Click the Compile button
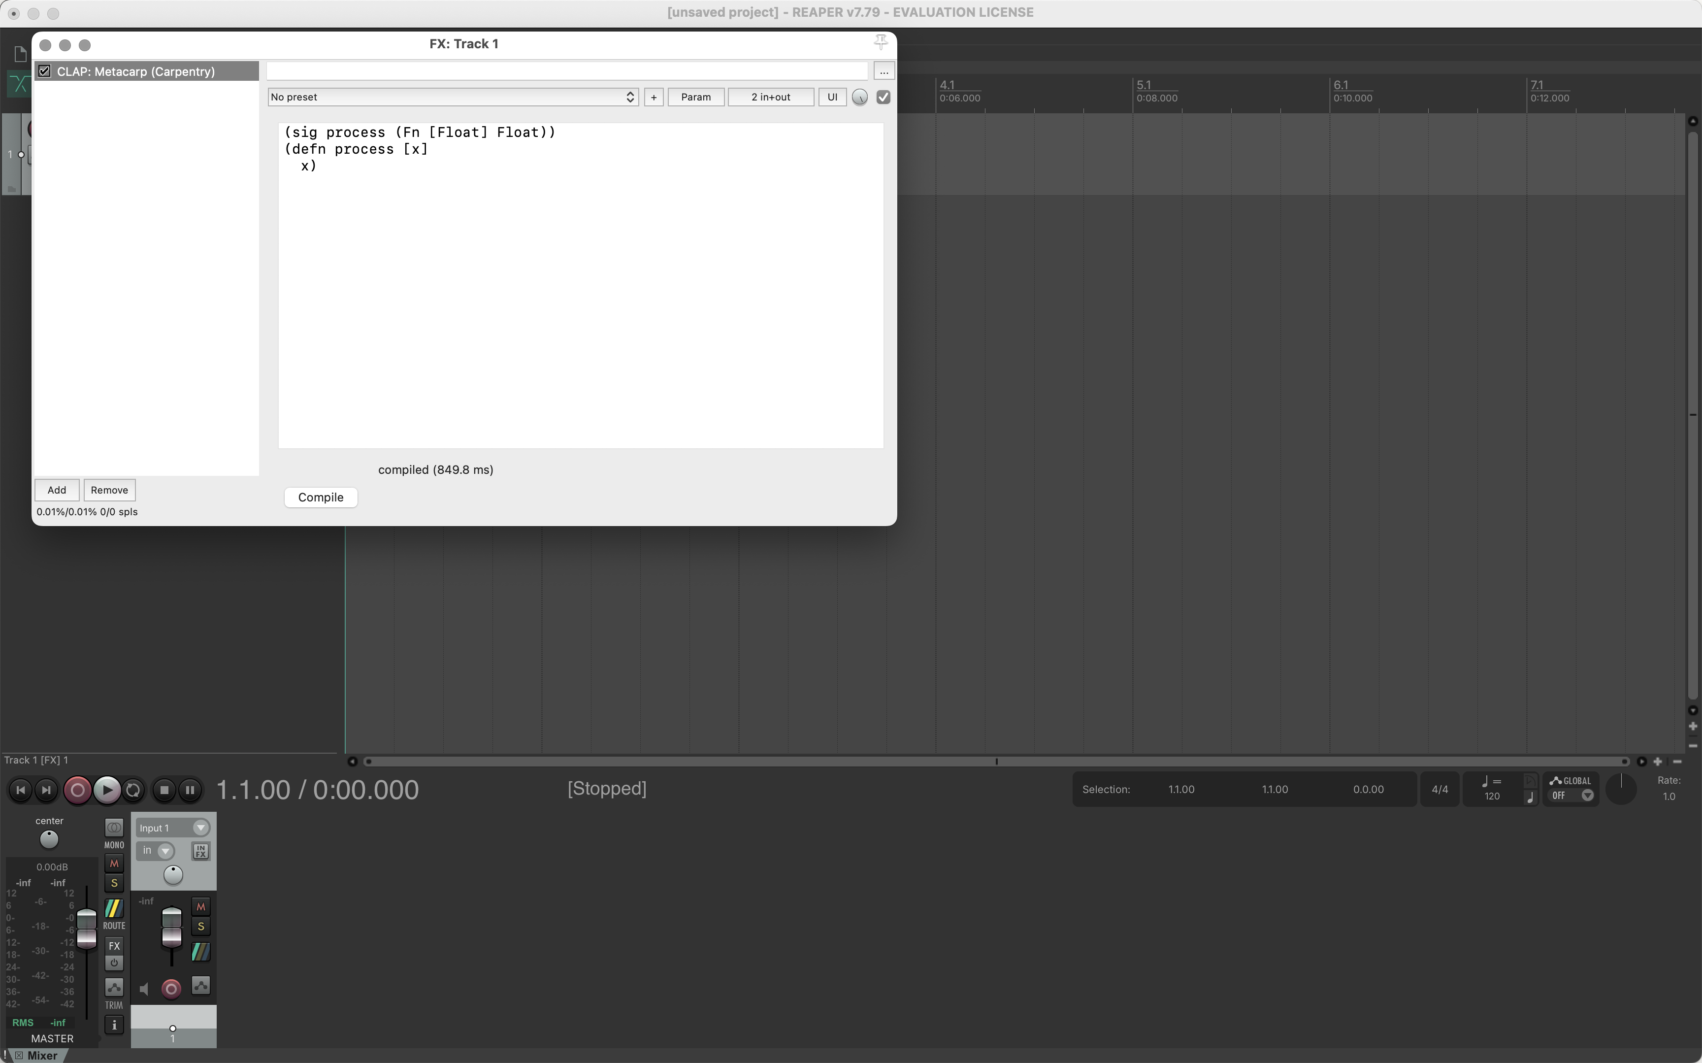This screenshot has width=1702, height=1063. (x=321, y=497)
